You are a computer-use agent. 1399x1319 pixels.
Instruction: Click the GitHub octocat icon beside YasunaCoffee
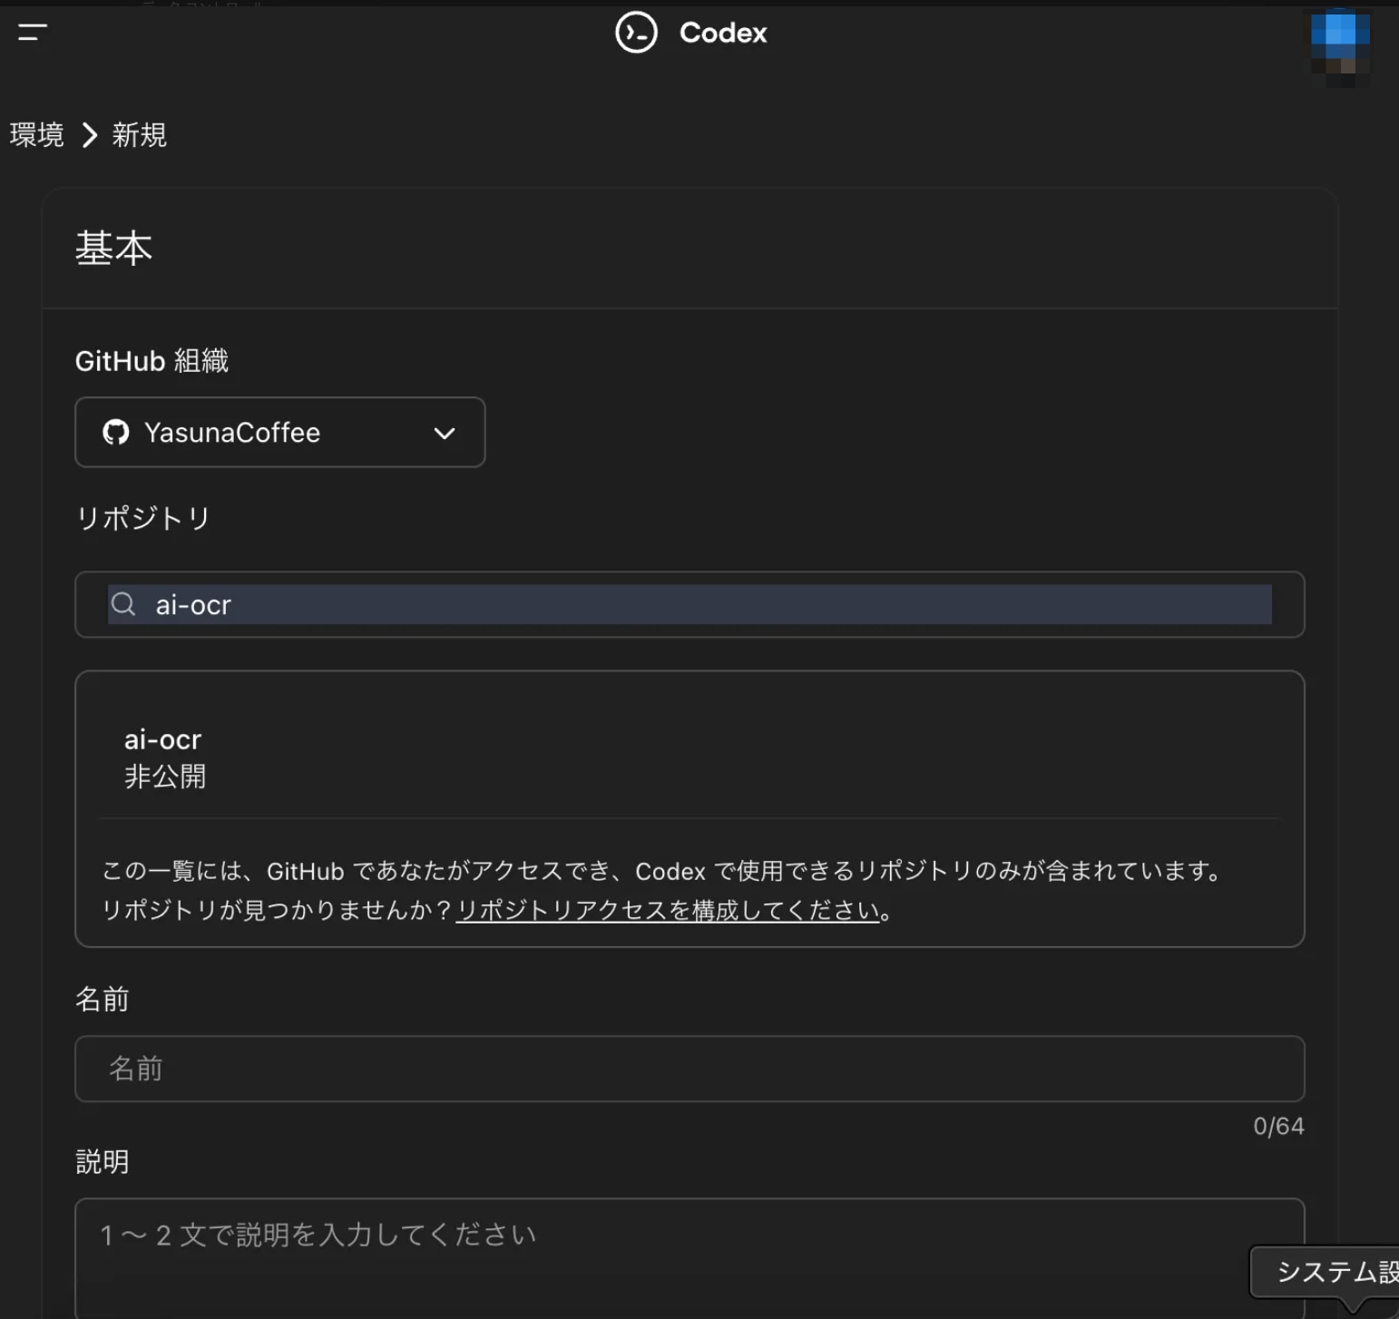coord(116,433)
